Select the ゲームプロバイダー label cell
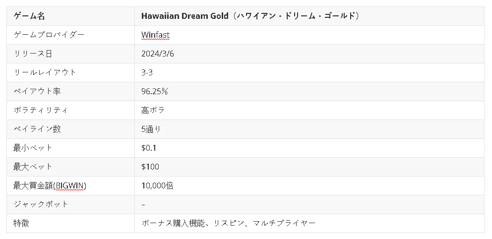492x239 pixels. click(x=70, y=35)
